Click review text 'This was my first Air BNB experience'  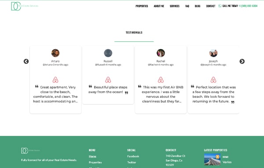coord(161,94)
